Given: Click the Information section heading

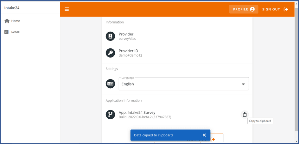Looking at the screenshot, I should [115, 22].
